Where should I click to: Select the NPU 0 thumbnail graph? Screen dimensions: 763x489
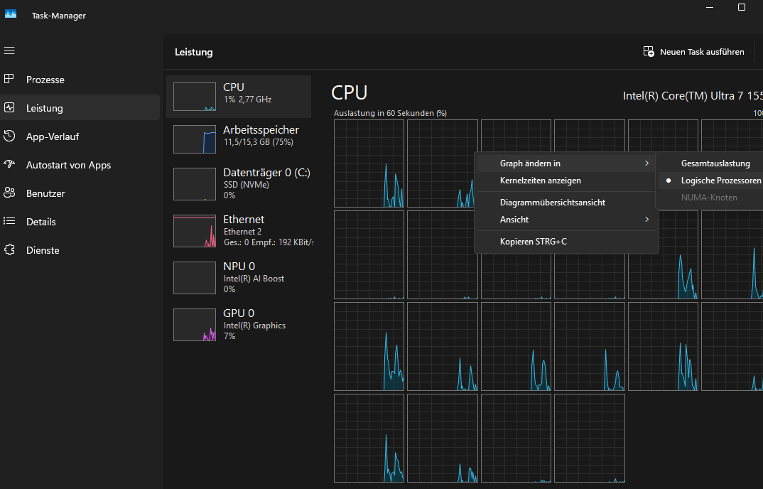[195, 278]
